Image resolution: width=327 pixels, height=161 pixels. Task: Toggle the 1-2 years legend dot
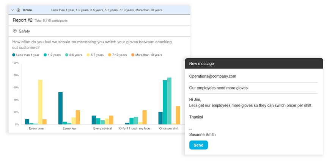tap(45, 55)
